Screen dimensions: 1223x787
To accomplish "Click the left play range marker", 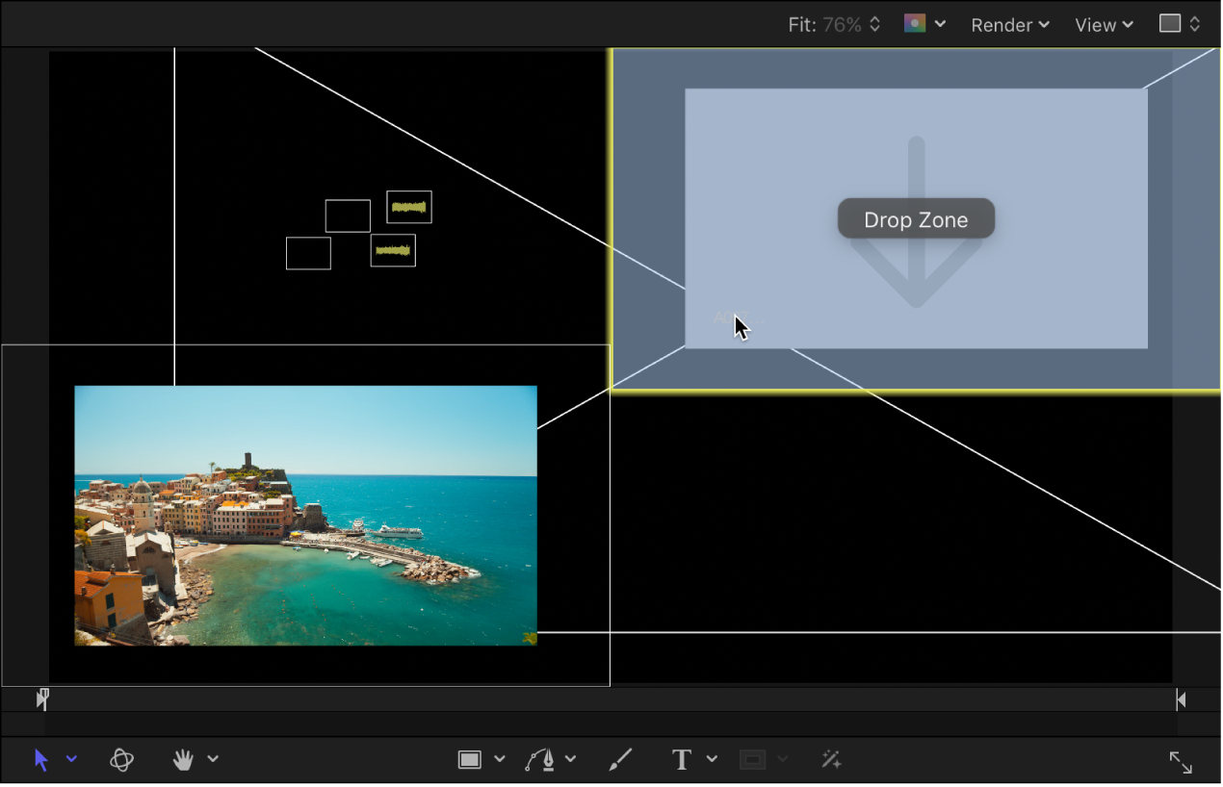I will coord(42,698).
